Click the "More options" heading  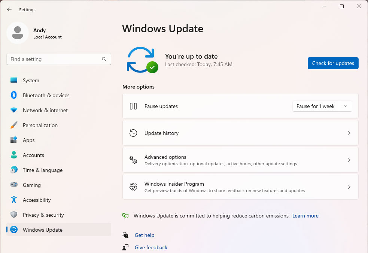[139, 87]
